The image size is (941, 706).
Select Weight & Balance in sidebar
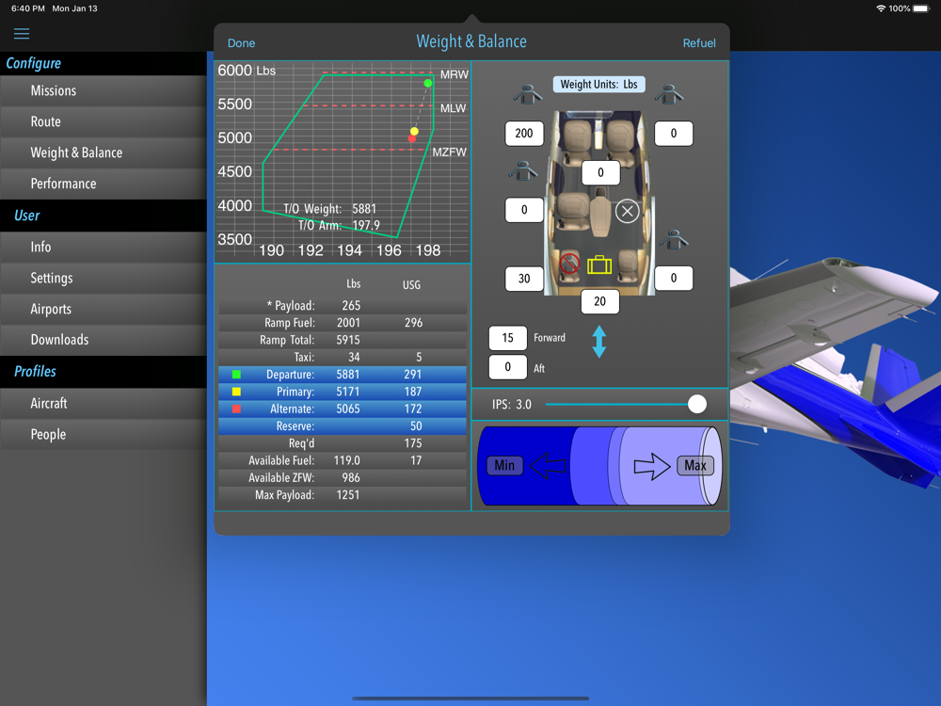tap(104, 153)
